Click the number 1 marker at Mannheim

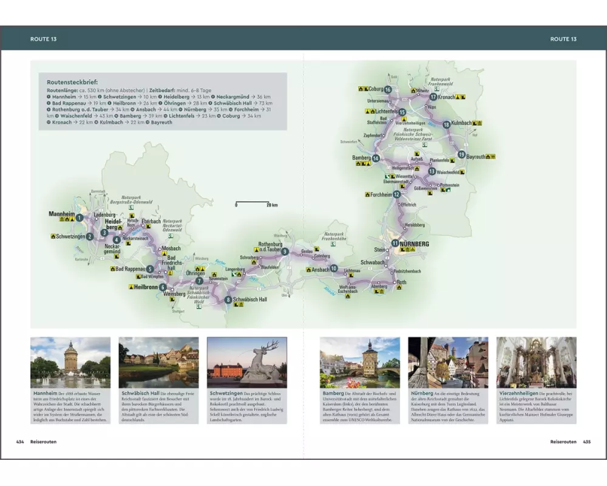coord(80,217)
